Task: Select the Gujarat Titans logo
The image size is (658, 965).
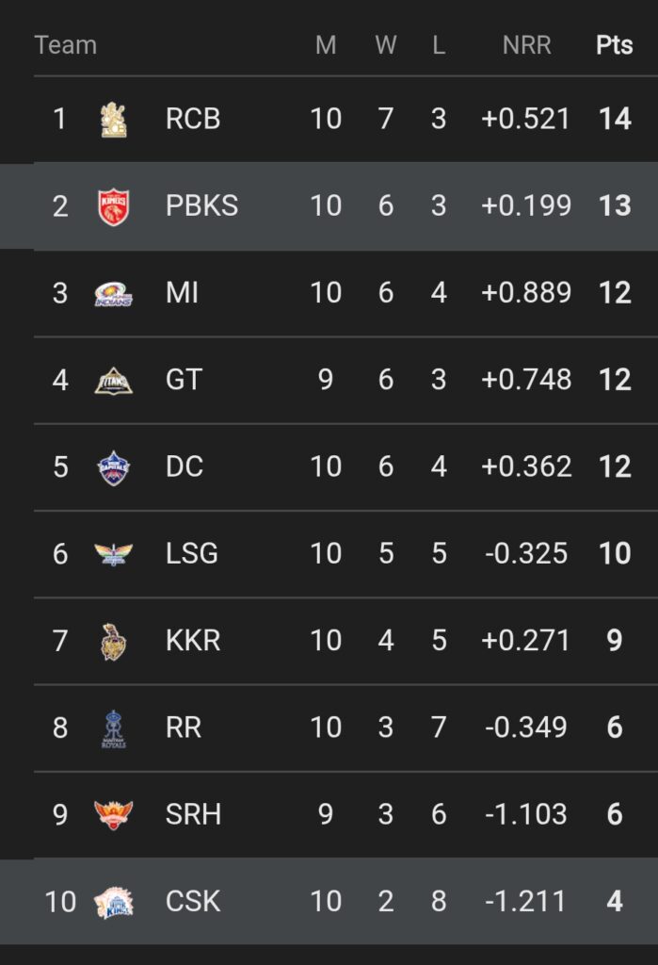Action: [114, 381]
